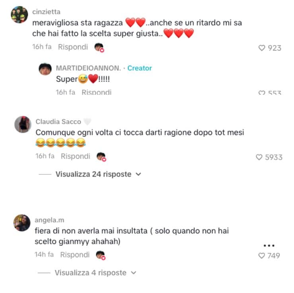Tap creator-liked badge under angela.m's comment
Screen dimensions: 294x293
(x=101, y=255)
